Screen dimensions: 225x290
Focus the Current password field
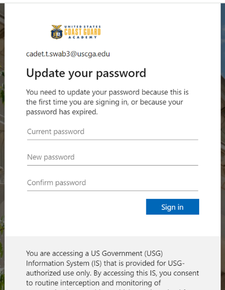(113, 132)
